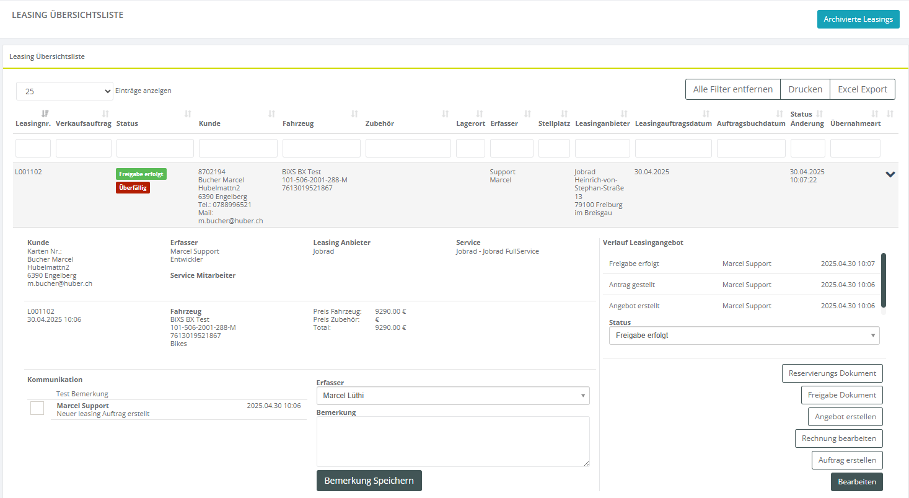
Task: Sort by Auftragsbuchdatum column arrows
Action: tap(779, 114)
